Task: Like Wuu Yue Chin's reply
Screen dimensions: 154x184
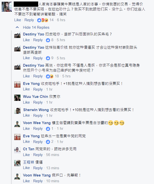Action: pyautogui.click(x=26, y=102)
